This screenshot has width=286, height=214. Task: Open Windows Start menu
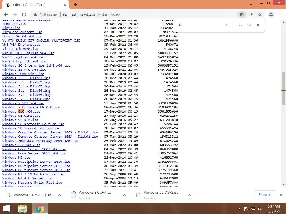click(x=7, y=208)
